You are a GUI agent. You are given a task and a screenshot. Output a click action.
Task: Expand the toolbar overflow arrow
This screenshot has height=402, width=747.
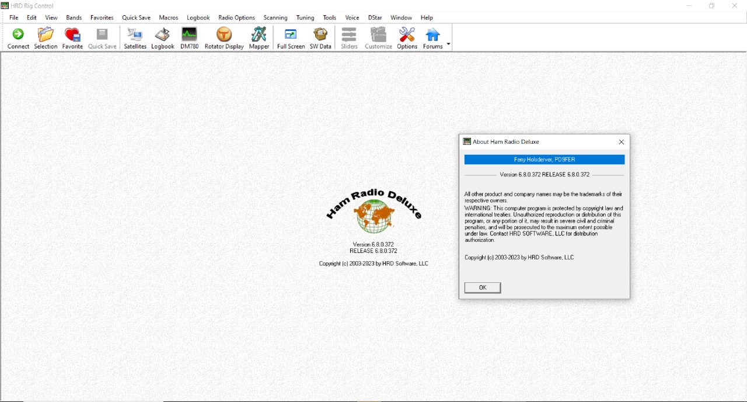point(448,44)
